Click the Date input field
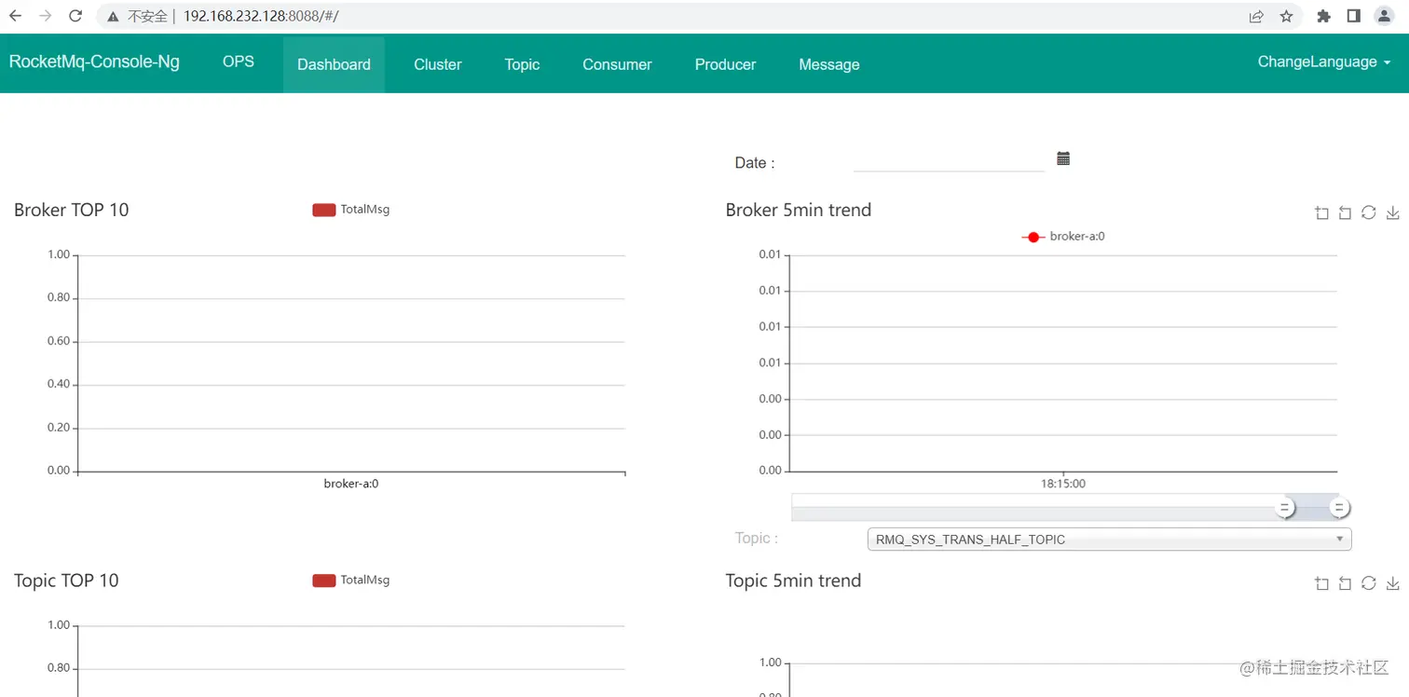The image size is (1409, 697). 949,160
